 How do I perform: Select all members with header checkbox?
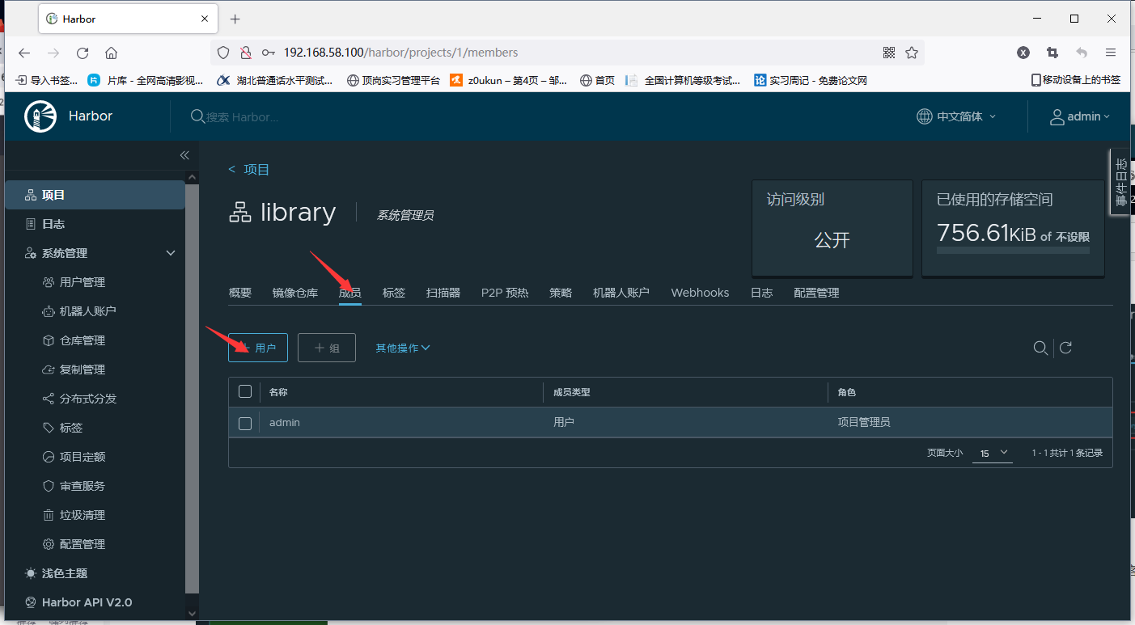coord(245,392)
